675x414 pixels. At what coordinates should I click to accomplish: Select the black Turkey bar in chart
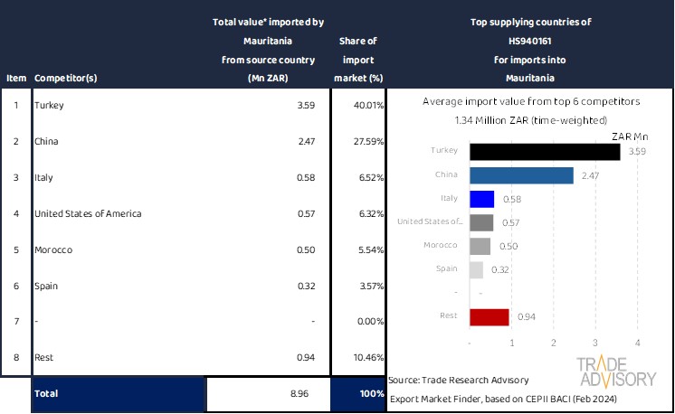coord(545,152)
